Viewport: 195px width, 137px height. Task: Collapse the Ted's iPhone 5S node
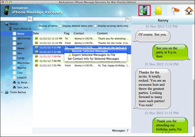click(6, 29)
